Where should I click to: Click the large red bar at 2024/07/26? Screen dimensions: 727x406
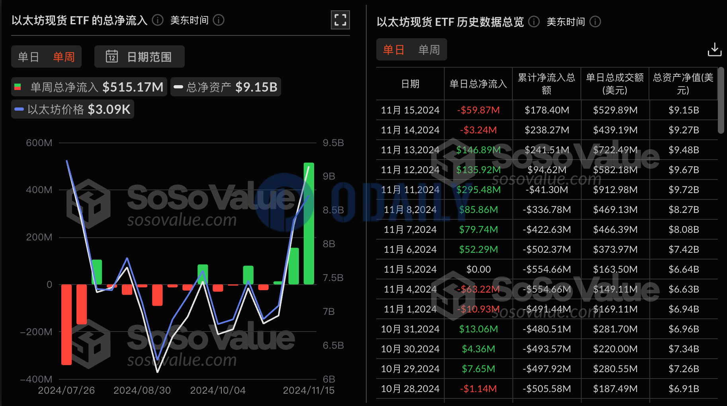[66, 324]
